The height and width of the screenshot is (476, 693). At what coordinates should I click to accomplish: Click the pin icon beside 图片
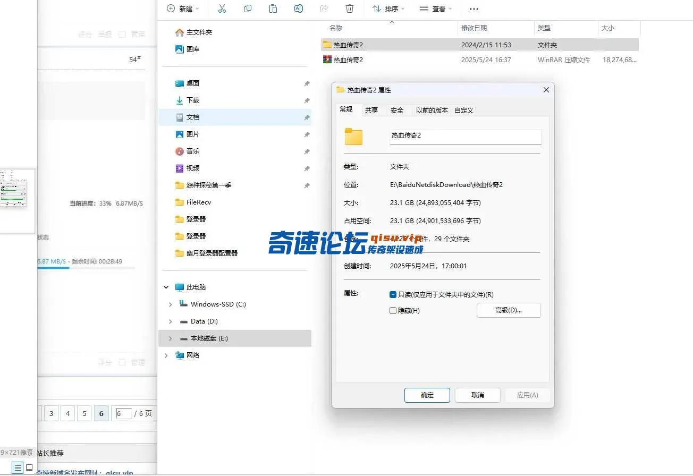[x=307, y=134]
